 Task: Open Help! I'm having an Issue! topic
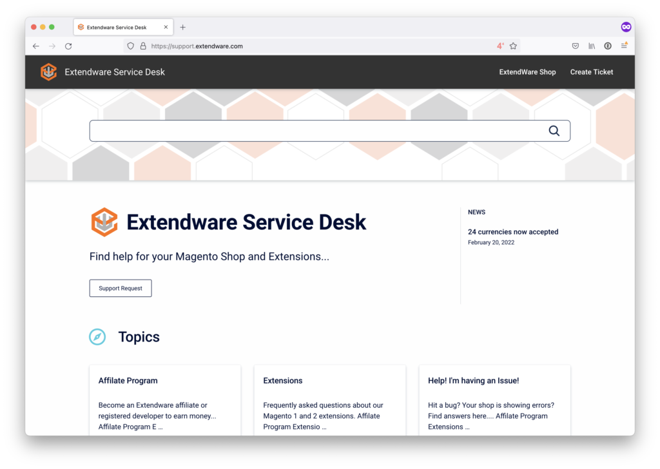point(474,381)
